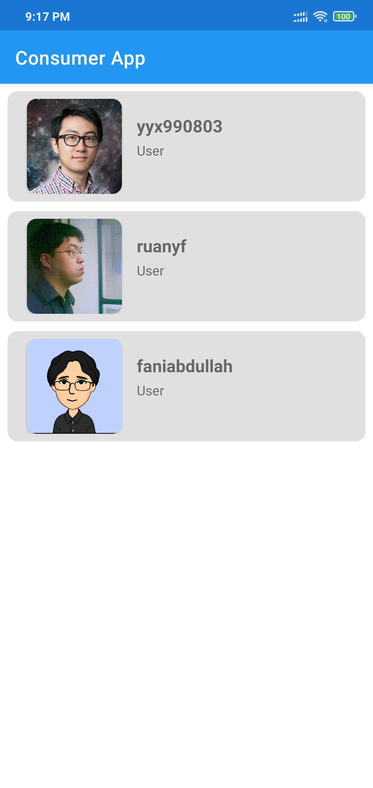Click empty space right of ruanyf name
The image size is (373, 788).
coord(276,246)
